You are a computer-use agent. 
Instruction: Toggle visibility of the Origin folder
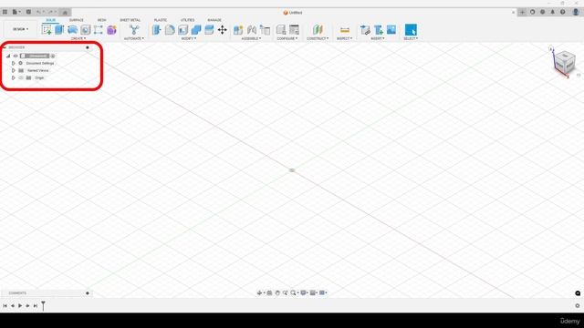(21, 77)
